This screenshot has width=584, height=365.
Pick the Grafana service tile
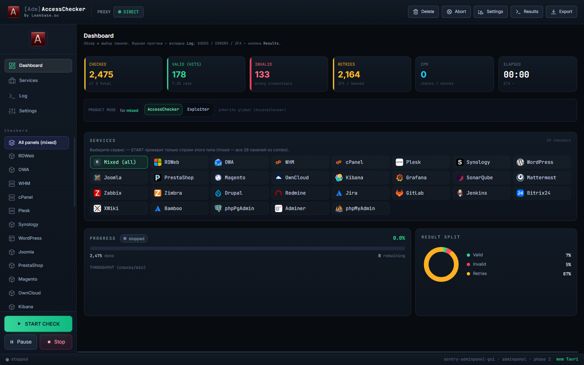click(421, 178)
